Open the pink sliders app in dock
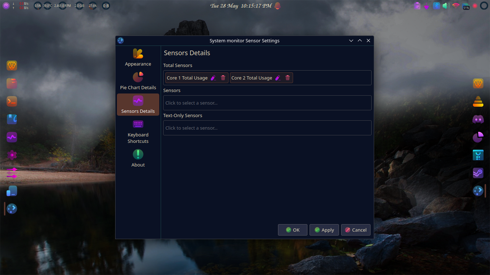 tap(12, 173)
